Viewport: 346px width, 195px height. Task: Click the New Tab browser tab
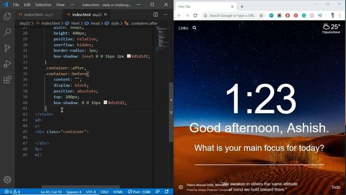coord(205,6)
